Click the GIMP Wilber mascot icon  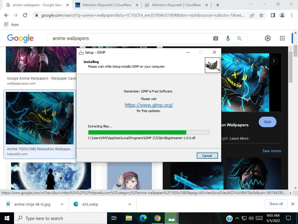coord(212,65)
